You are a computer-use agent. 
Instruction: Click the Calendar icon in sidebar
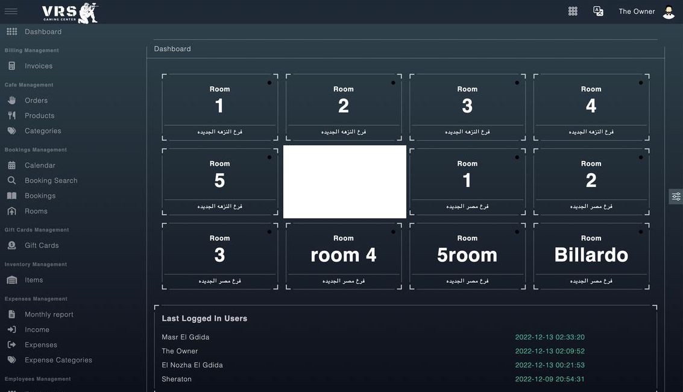tap(12, 165)
